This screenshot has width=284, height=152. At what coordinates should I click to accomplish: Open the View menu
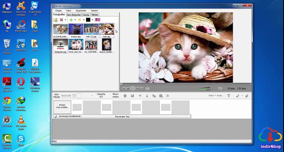pyautogui.click(x=69, y=11)
